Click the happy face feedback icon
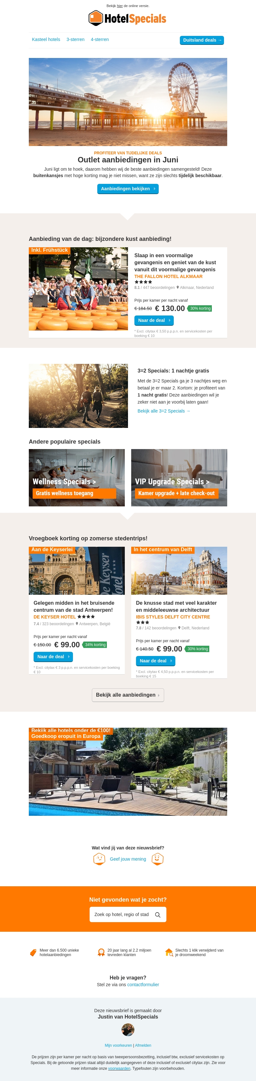 coord(157,859)
